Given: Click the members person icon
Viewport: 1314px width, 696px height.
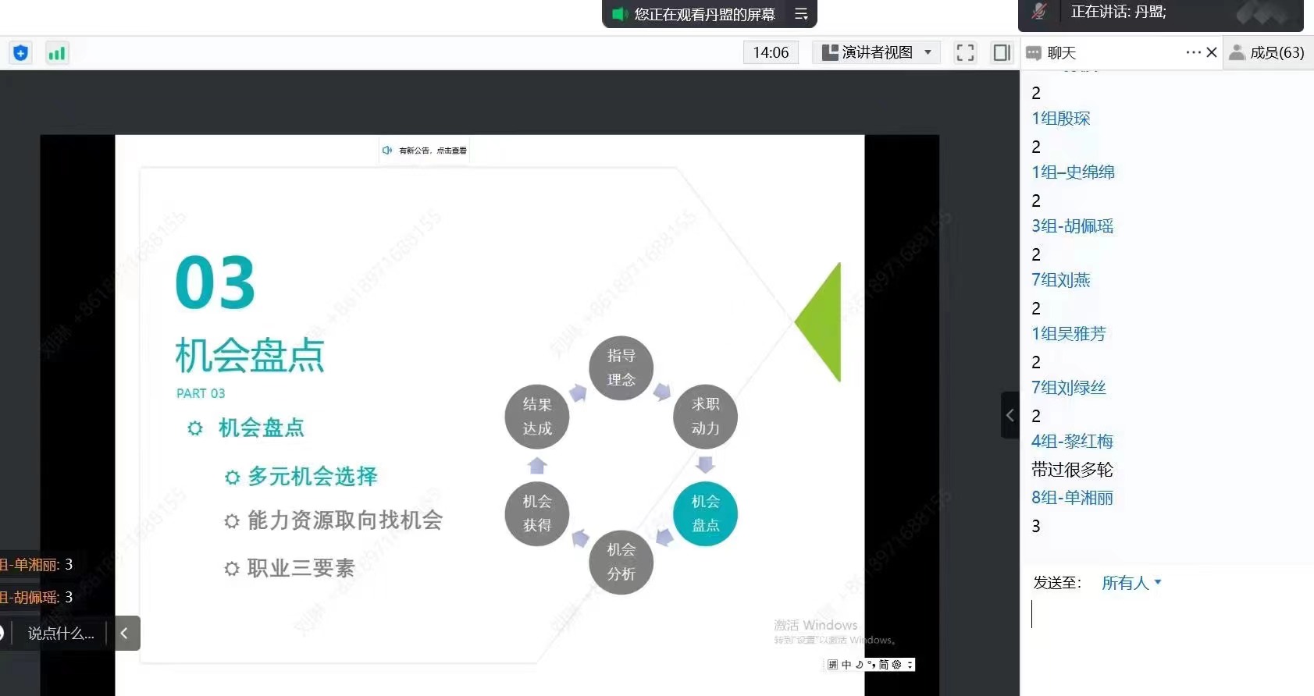Looking at the screenshot, I should pyautogui.click(x=1237, y=52).
